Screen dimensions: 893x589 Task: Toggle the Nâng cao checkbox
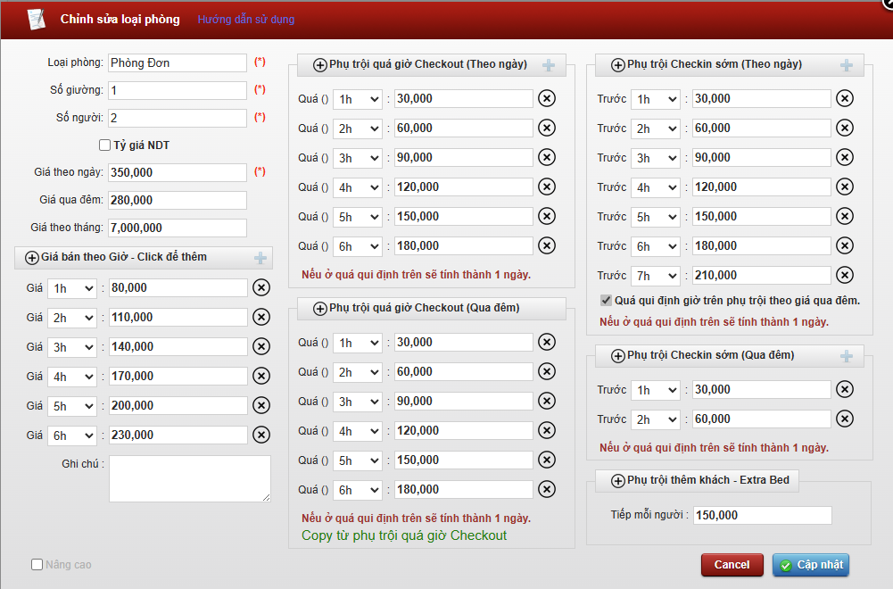37,565
